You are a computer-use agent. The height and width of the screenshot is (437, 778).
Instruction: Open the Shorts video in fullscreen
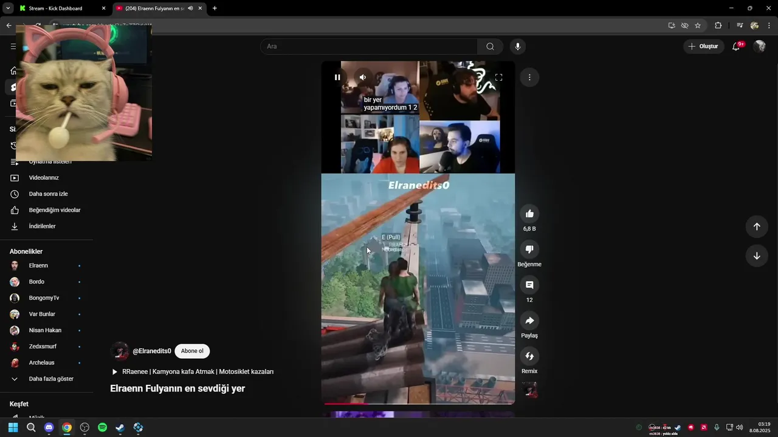click(x=498, y=77)
